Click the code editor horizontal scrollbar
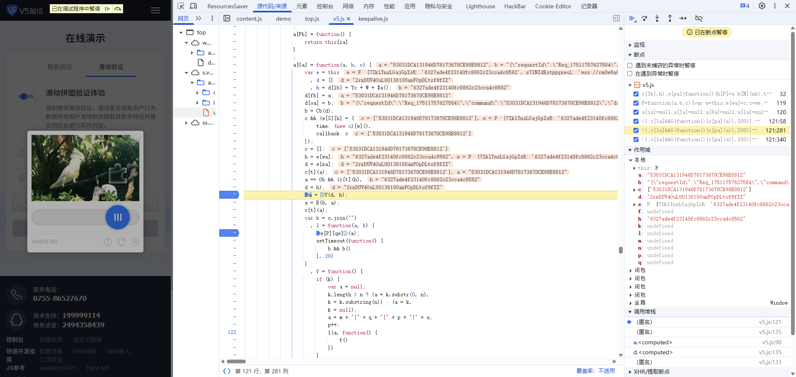The width and height of the screenshot is (796, 377). click(236, 361)
